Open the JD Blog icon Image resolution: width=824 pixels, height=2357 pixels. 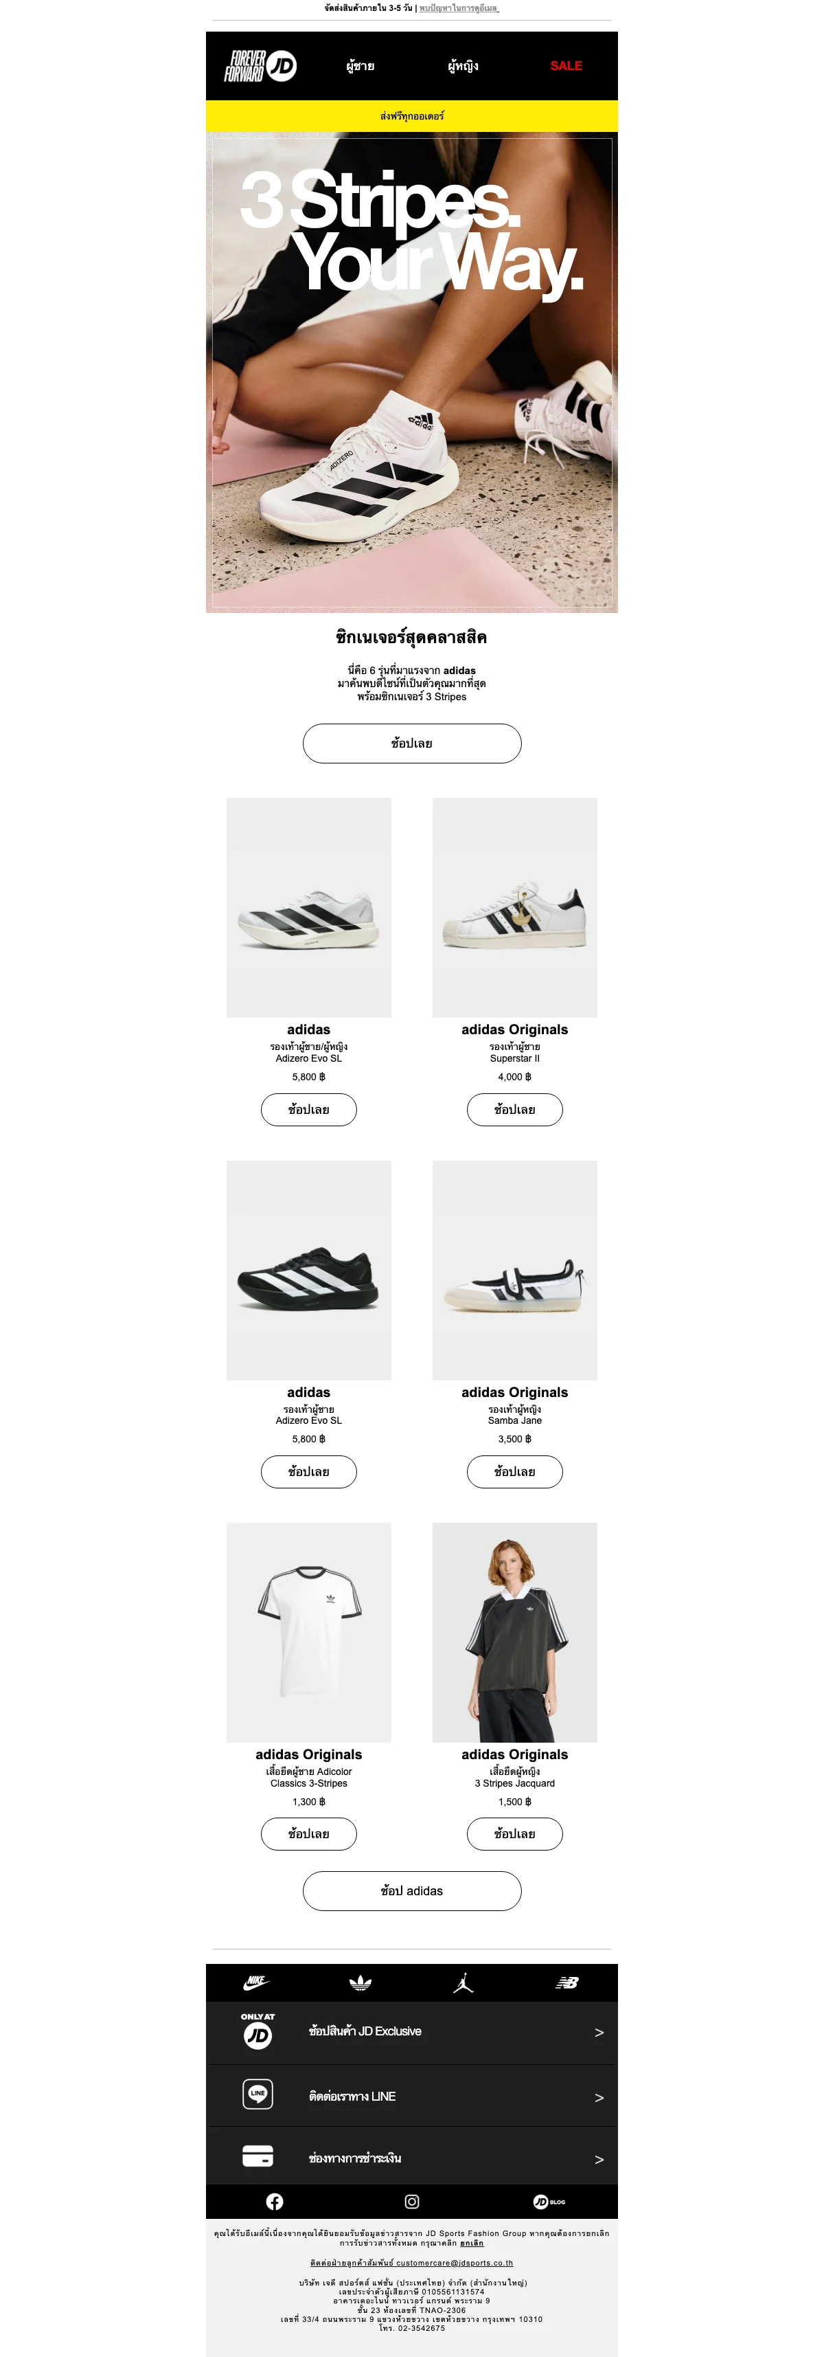coord(549,2202)
